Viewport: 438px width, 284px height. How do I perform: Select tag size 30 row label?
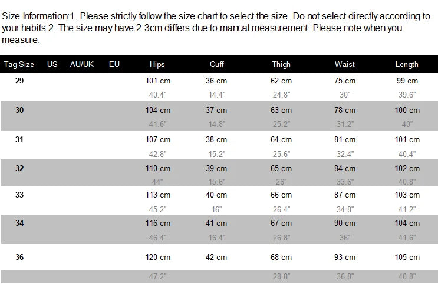coord(19,109)
